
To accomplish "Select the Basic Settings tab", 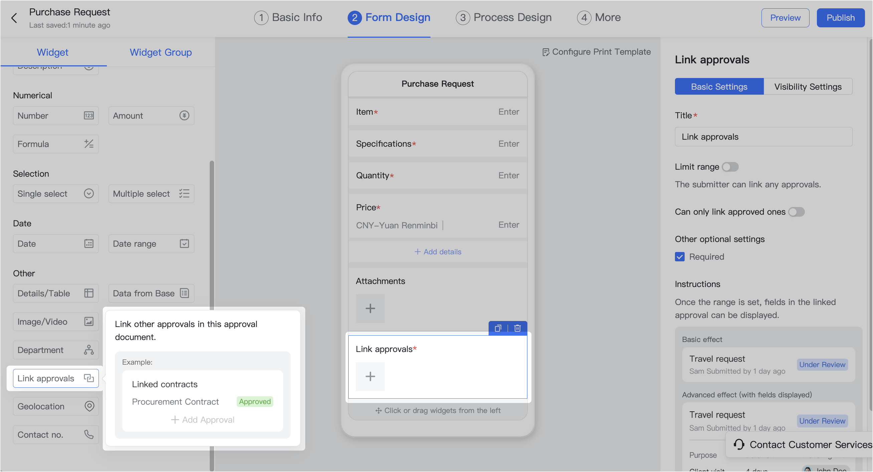I will point(719,87).
